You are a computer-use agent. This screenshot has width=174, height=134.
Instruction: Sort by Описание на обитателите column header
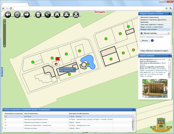[x=90, y=114]
